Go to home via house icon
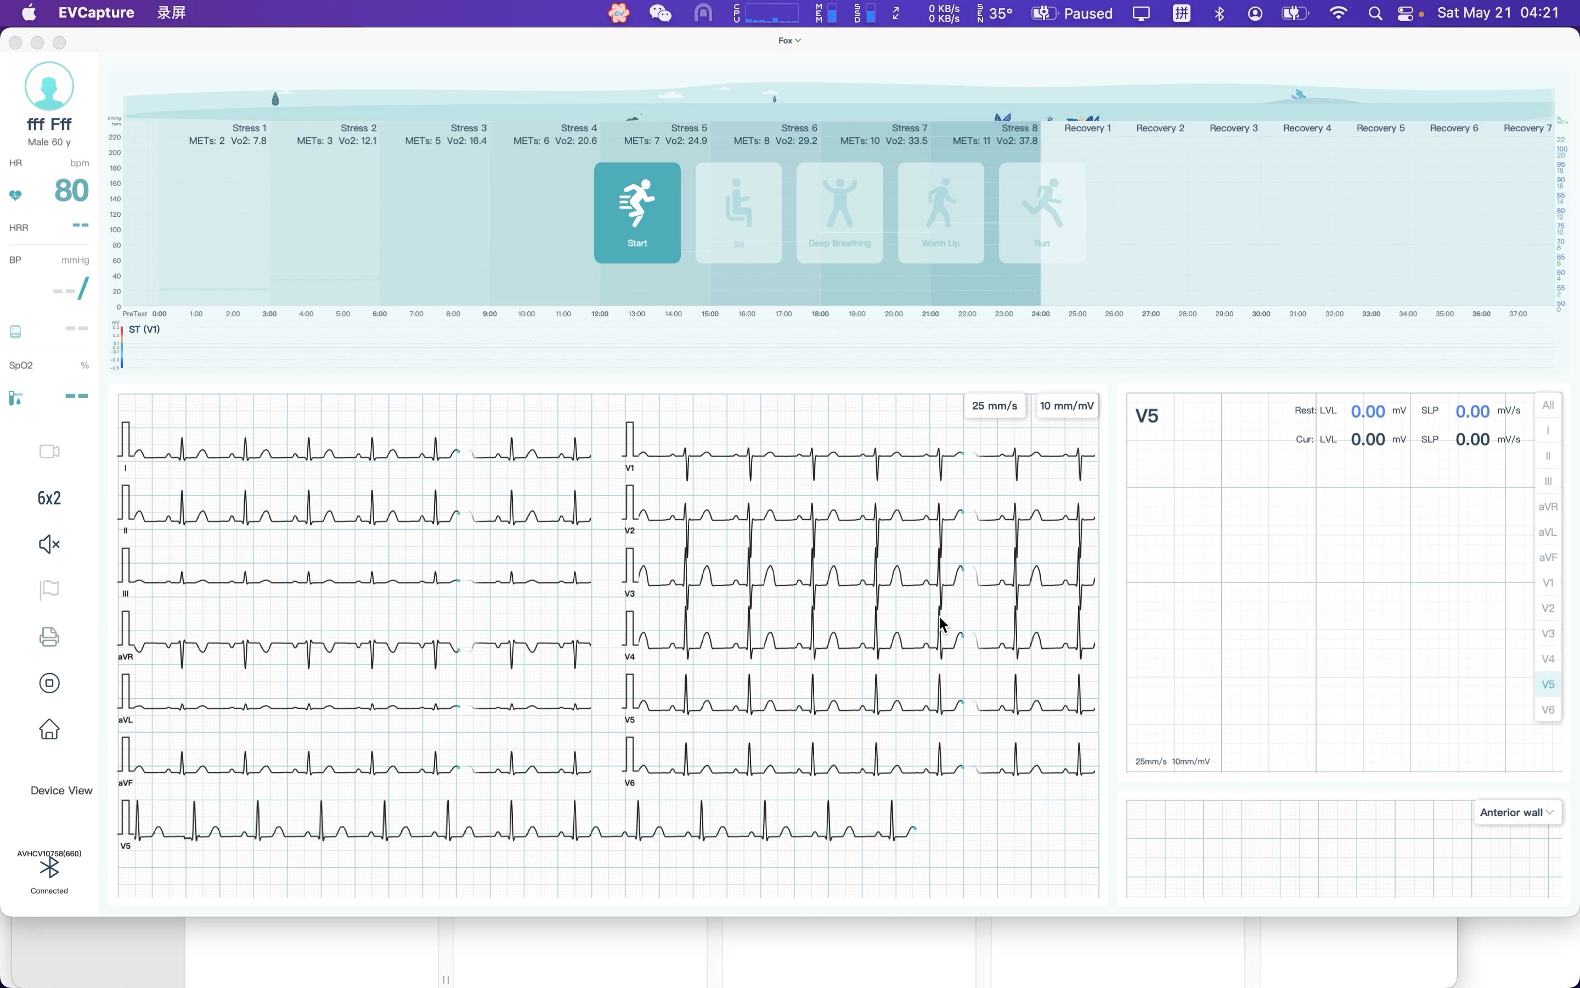Screen dimensions: 1580x988 pos(49,729)
